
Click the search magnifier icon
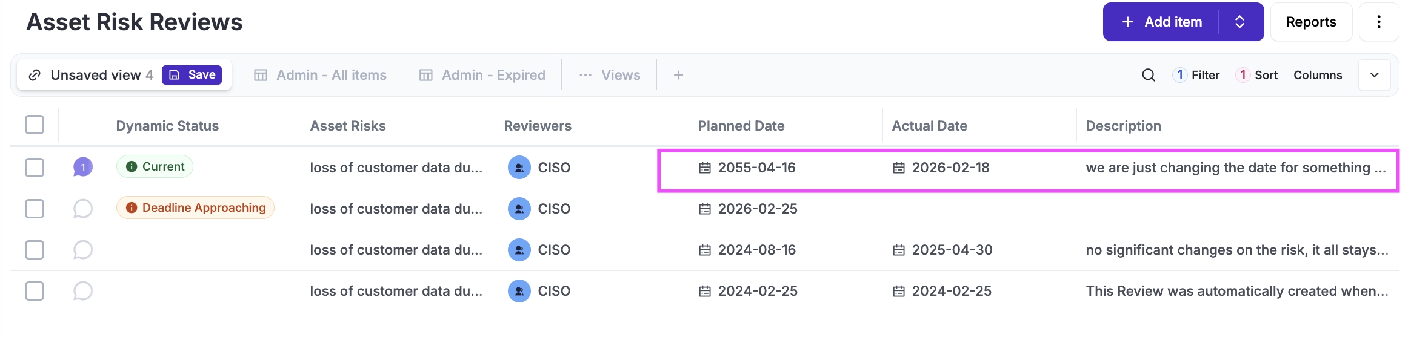tap(1148, 75)
